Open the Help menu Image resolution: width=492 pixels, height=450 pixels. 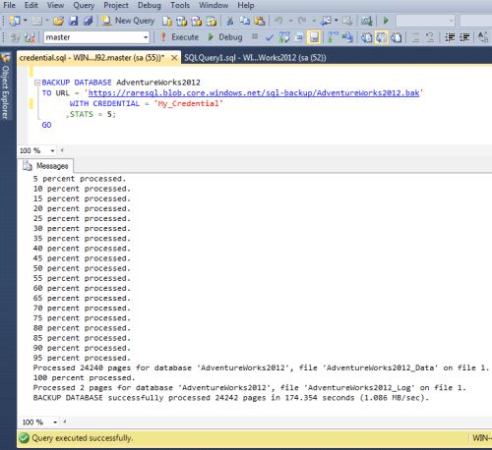pyautogui.click(x=246, y=5)
